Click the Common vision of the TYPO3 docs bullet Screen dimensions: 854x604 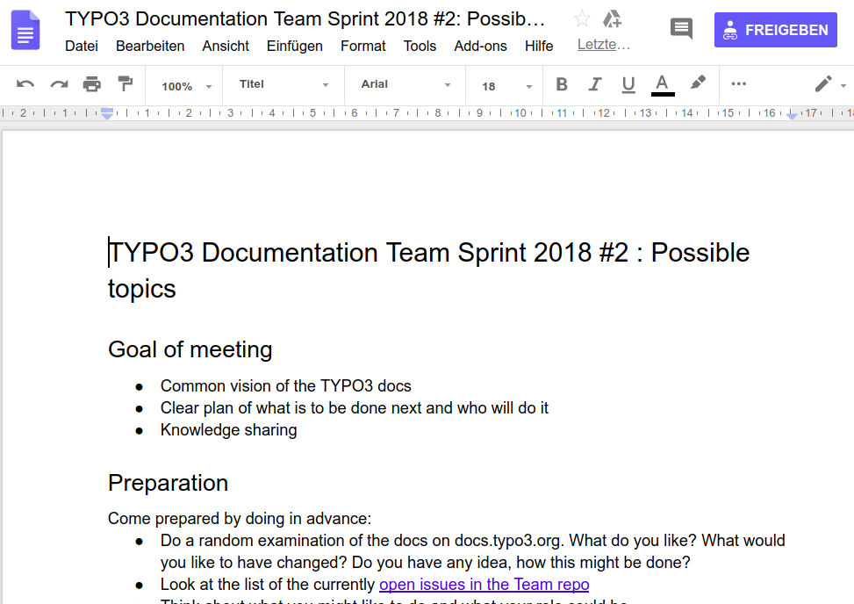286,385
